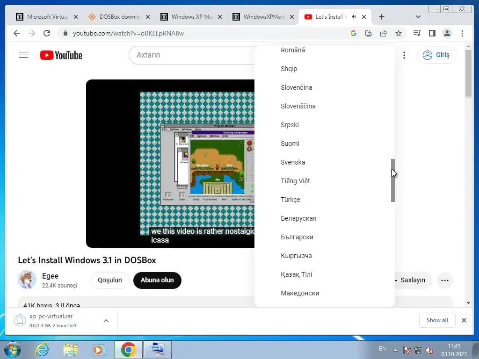Toggle the Chrome side panel icon

432,33
